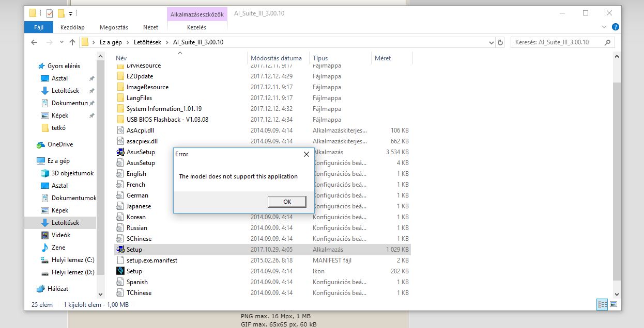Viewport: 644px width, 328px height.
Task: Open the Help question mark icon
Action: point(615,27)
